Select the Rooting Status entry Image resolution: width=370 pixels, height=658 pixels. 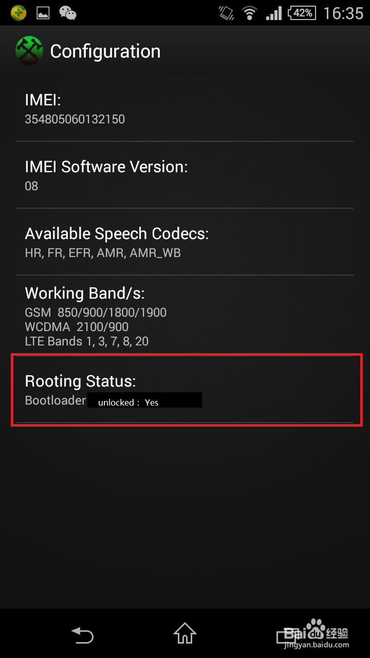[x=185, y=390]
